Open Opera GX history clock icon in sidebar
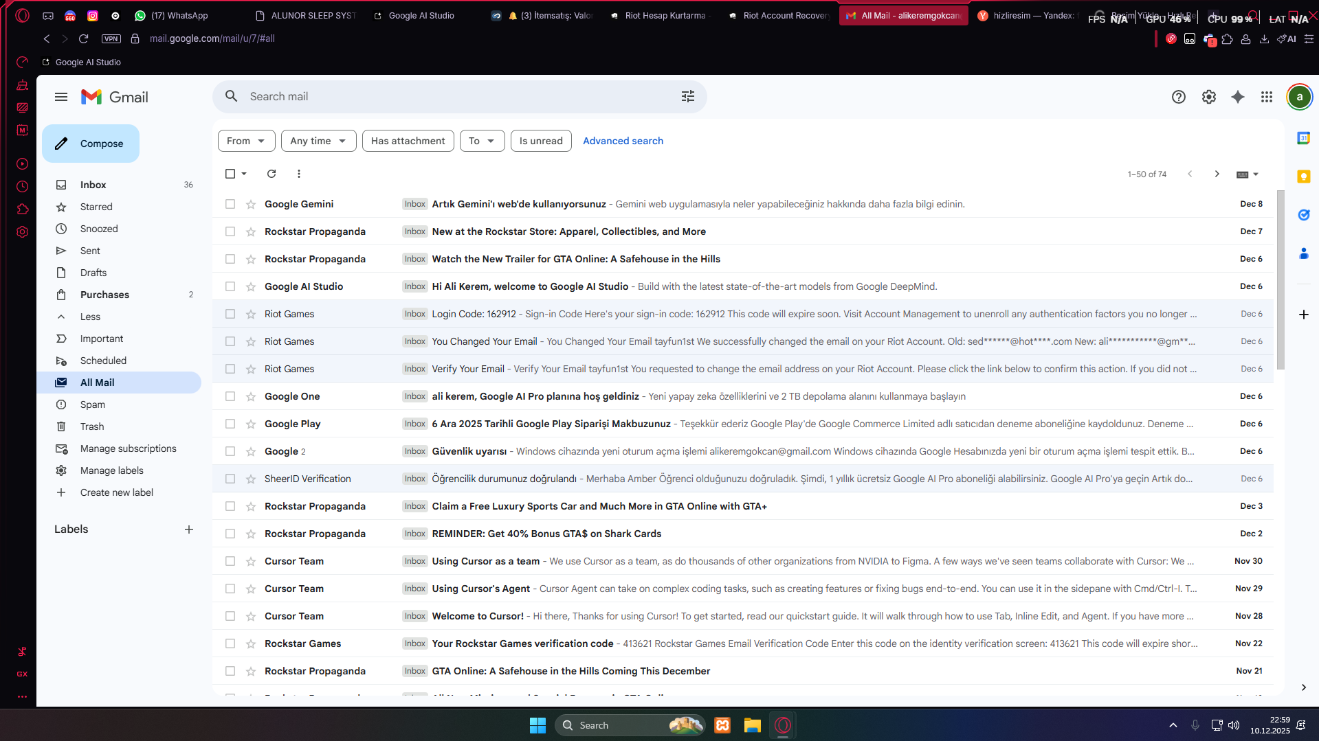1319x741 pixels. point(22,186)
